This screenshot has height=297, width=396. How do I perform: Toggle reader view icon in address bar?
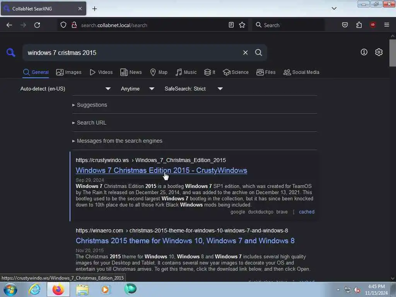pyautogui.click(x=231, y=25)
